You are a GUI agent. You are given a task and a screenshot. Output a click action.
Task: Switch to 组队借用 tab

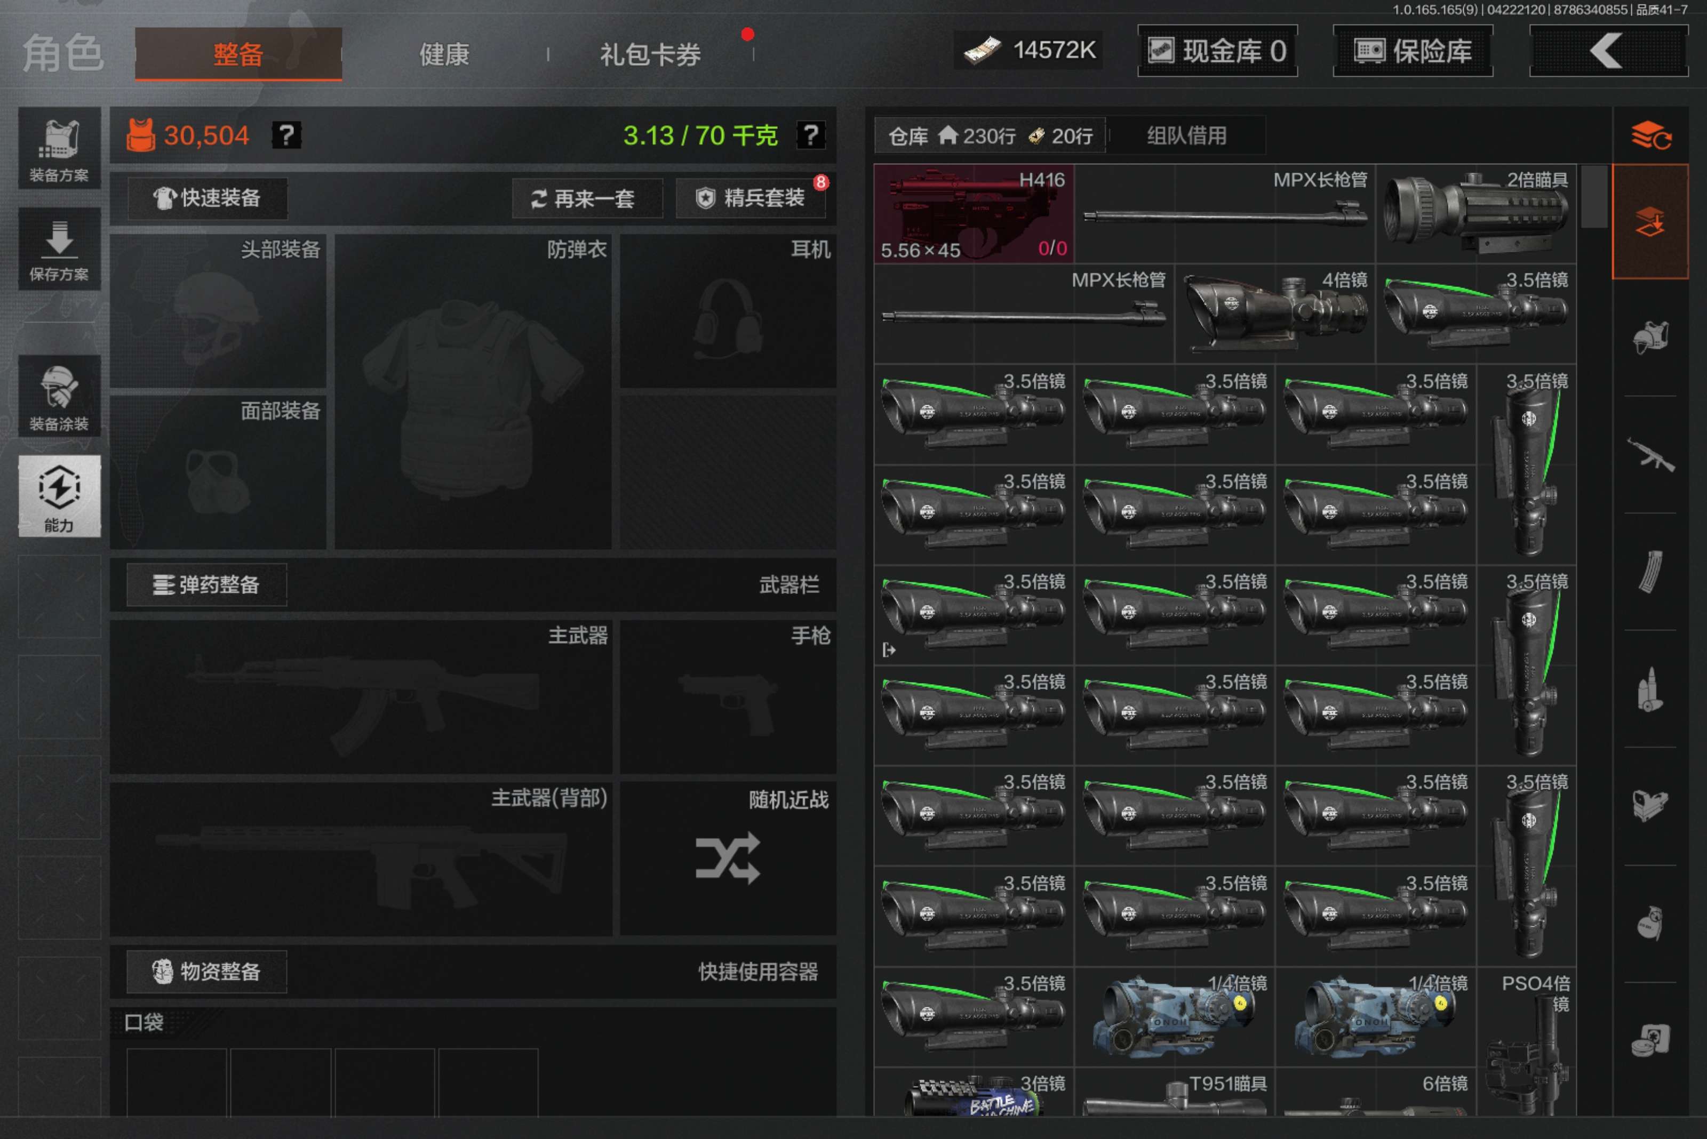pos(1186,136)
